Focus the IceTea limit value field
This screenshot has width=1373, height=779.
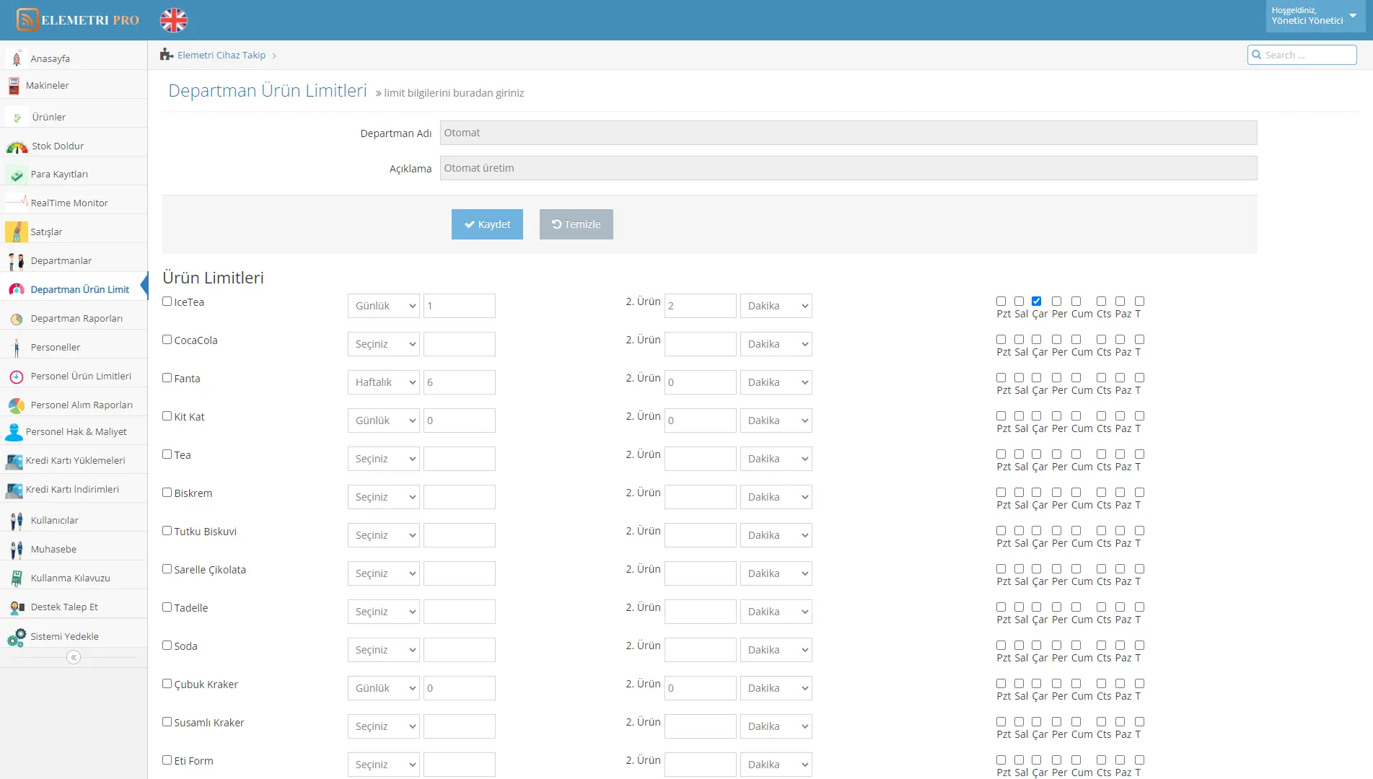(460, 306)
